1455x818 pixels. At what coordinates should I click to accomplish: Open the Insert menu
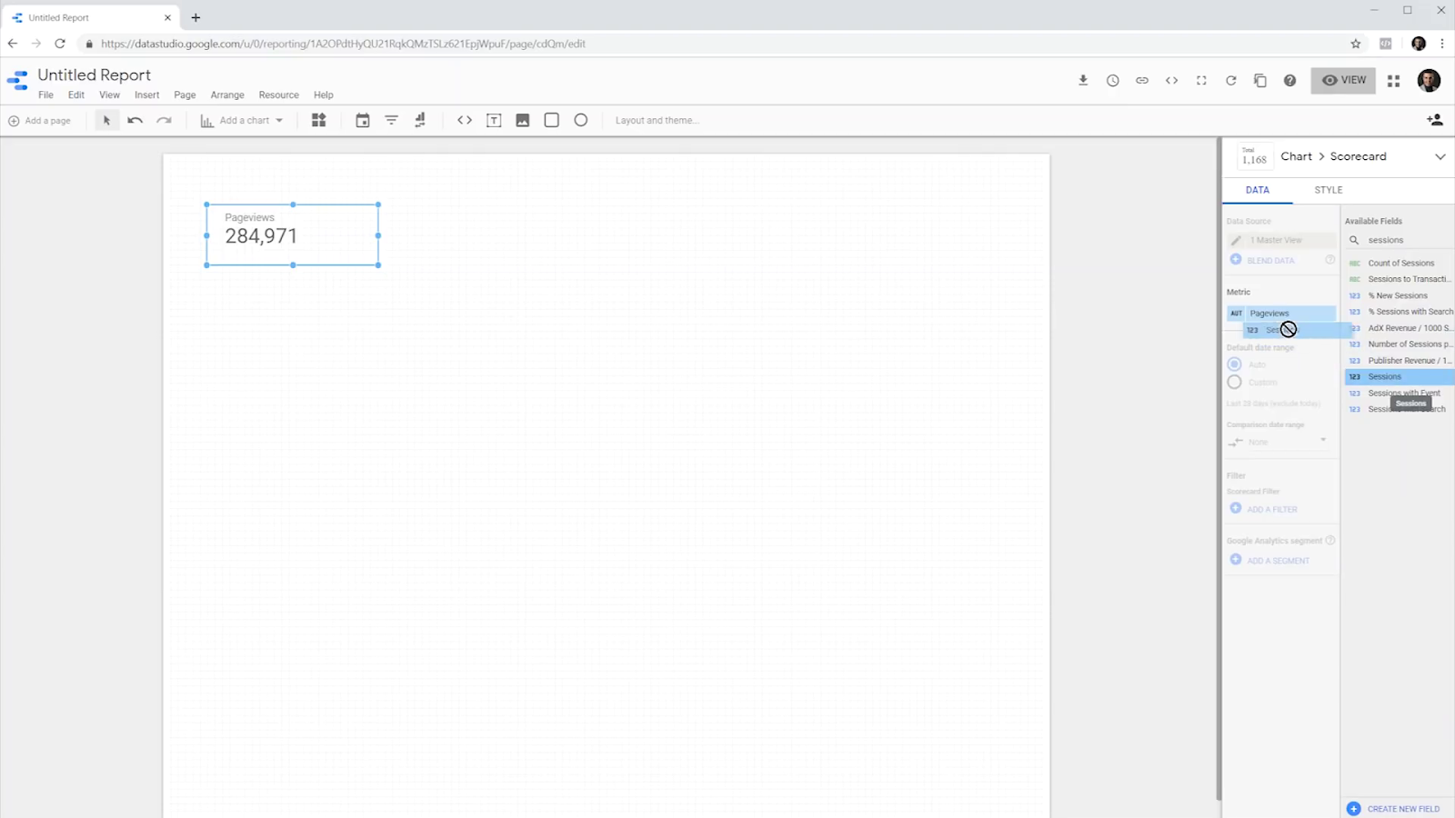click(x=146, y=95)
